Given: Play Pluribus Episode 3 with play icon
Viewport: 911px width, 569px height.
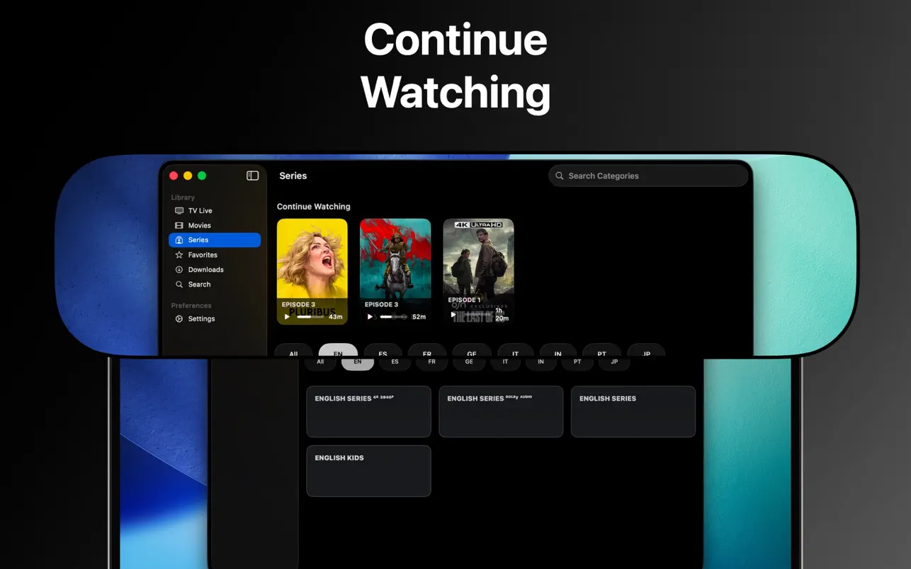Looking at the screenshot, I should 287,317.
